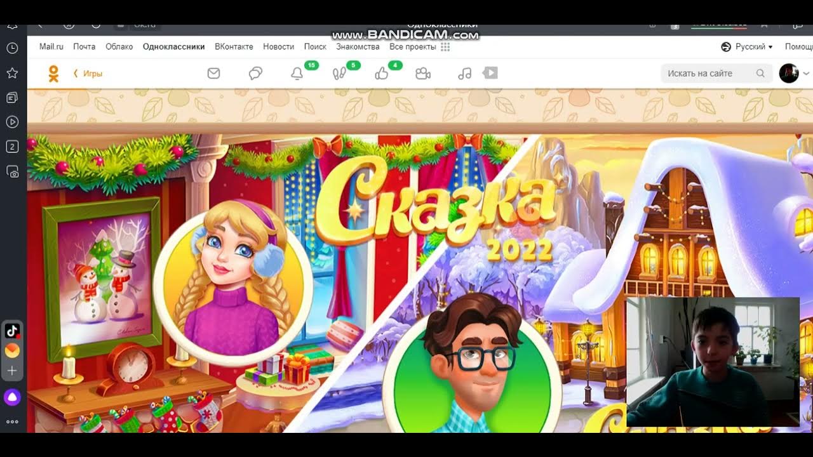Open the music note icon
Viewport: 813px width, 457px height.
point(465,74)
